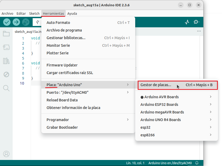Open Plotter Serie from menu
The image size is (222, 166).
[88, 53]
